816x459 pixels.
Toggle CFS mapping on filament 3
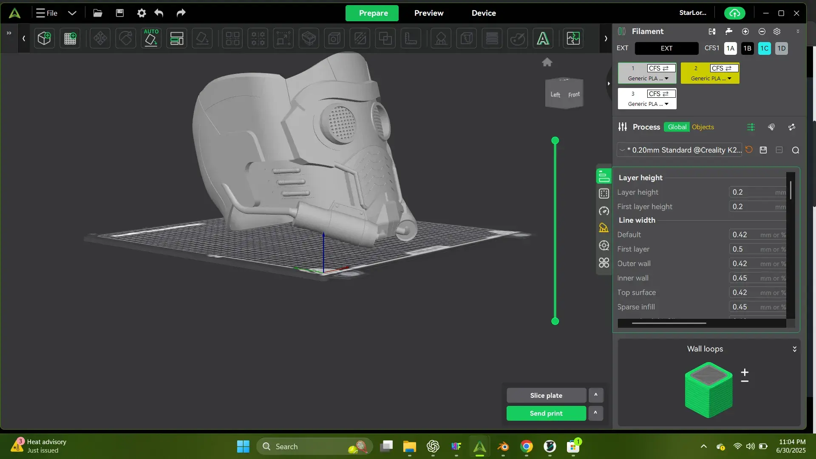tap(661, 94)
